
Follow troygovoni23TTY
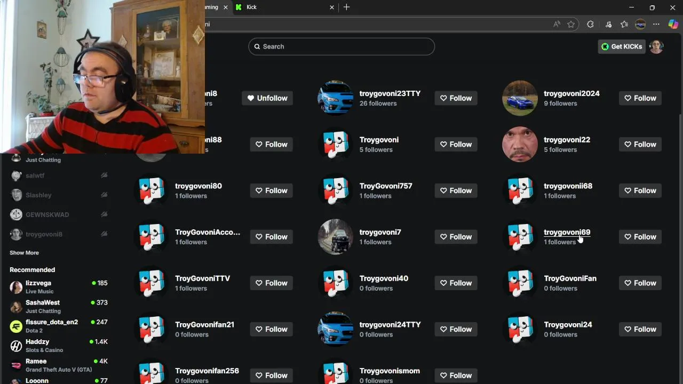(x=456, y=98)
